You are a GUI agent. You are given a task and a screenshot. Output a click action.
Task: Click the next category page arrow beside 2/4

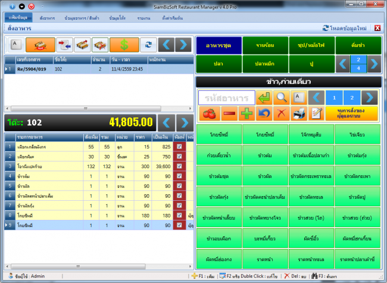[x=374, y=64]
